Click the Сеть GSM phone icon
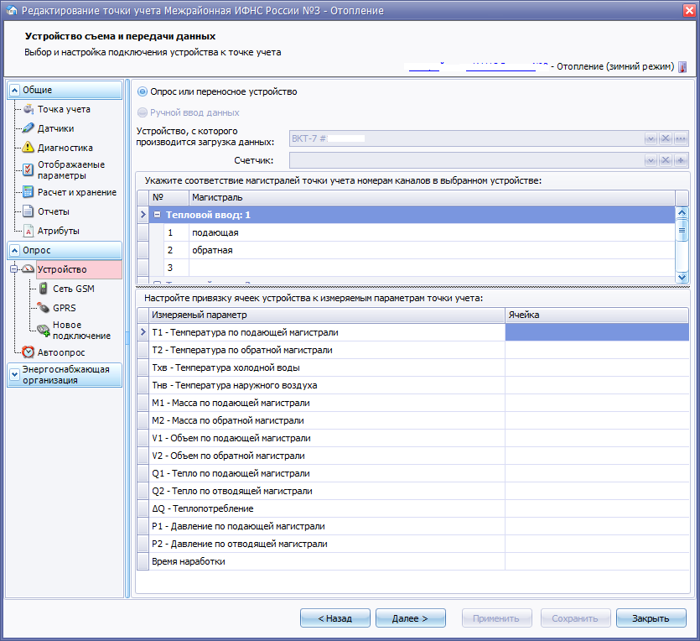Screen dimensions: 700x641 [x=44, y=289]
